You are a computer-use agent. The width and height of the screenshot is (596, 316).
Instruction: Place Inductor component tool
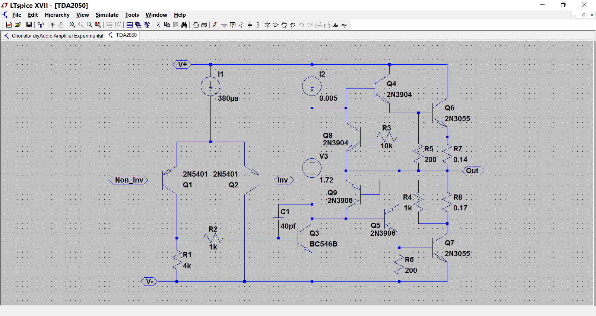[259, 25]
